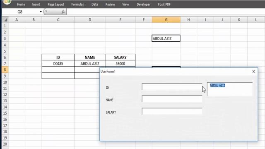Image resolution: width=265 pixels, height=149 pixels.
Task: Click the NAME label in UserForm1
Action: tap(109, 100)
